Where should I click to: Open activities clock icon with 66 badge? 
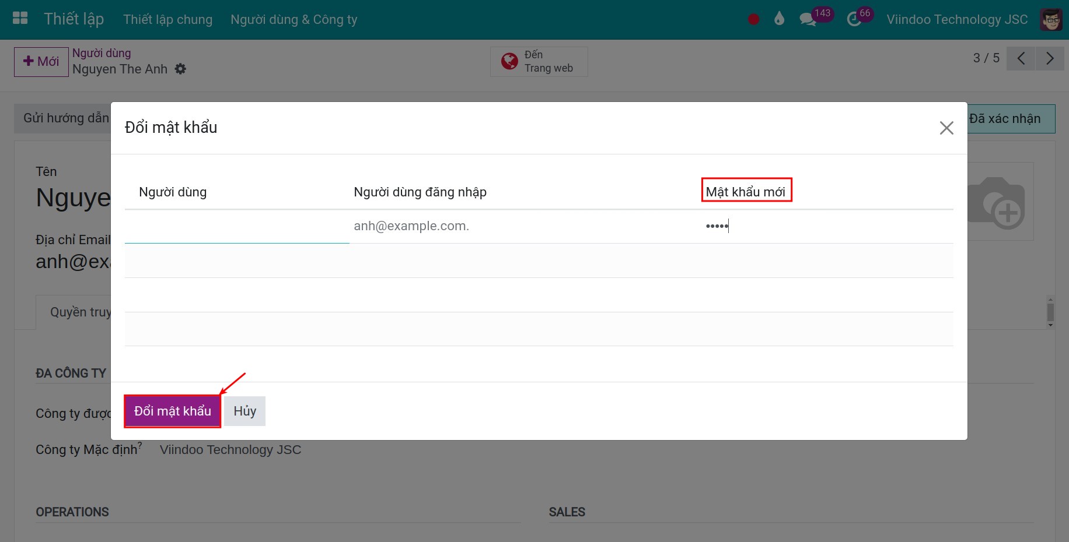point(860,17)
